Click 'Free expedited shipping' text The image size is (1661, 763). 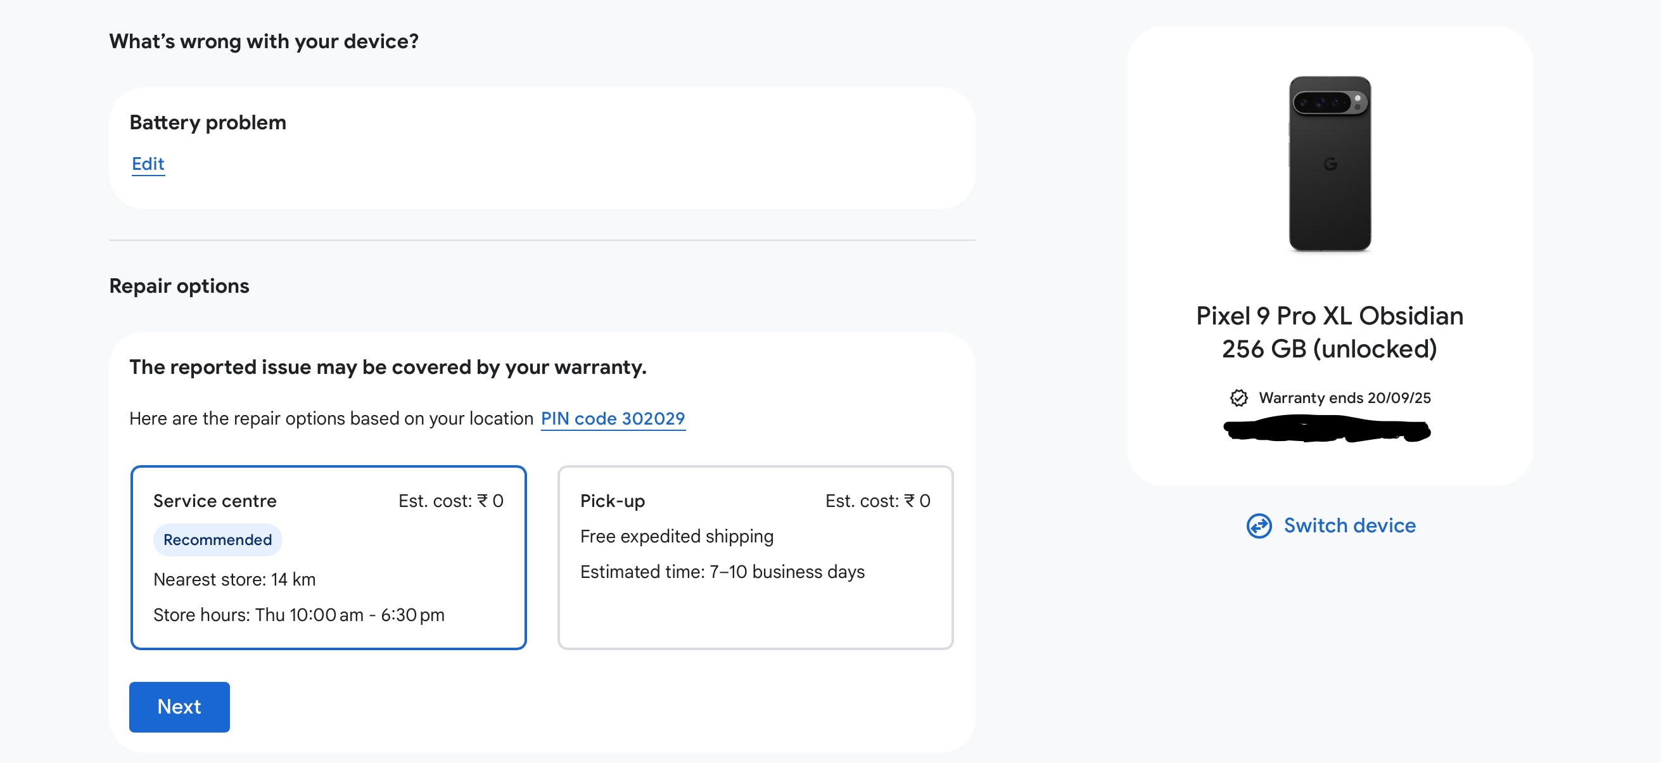[677, 537]
